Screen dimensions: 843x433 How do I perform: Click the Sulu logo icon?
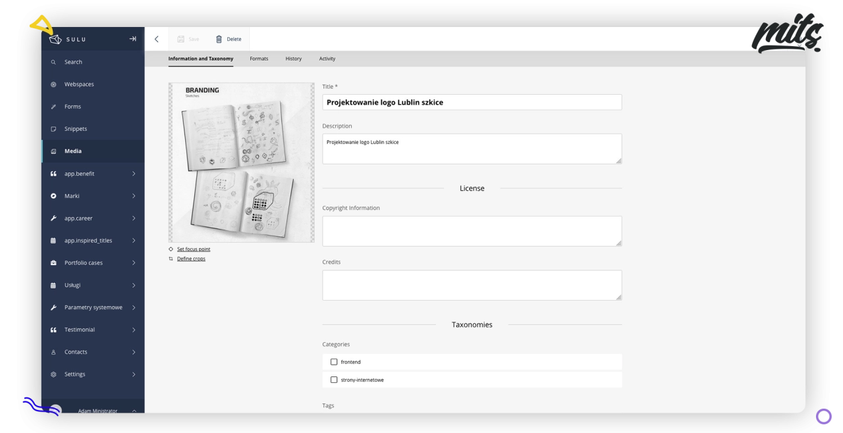55,39
